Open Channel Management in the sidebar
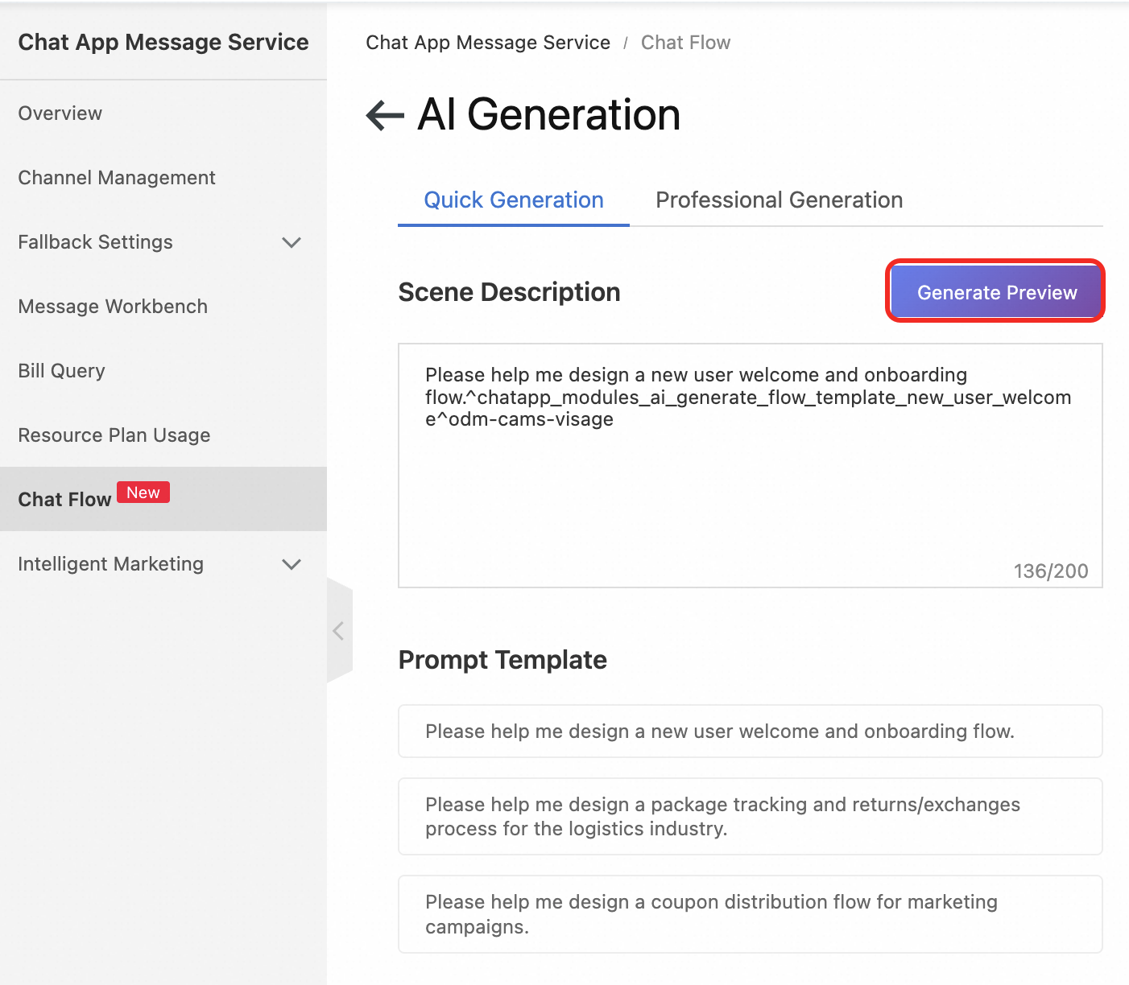Screen dimensions: 1129x985 point(117,178)
